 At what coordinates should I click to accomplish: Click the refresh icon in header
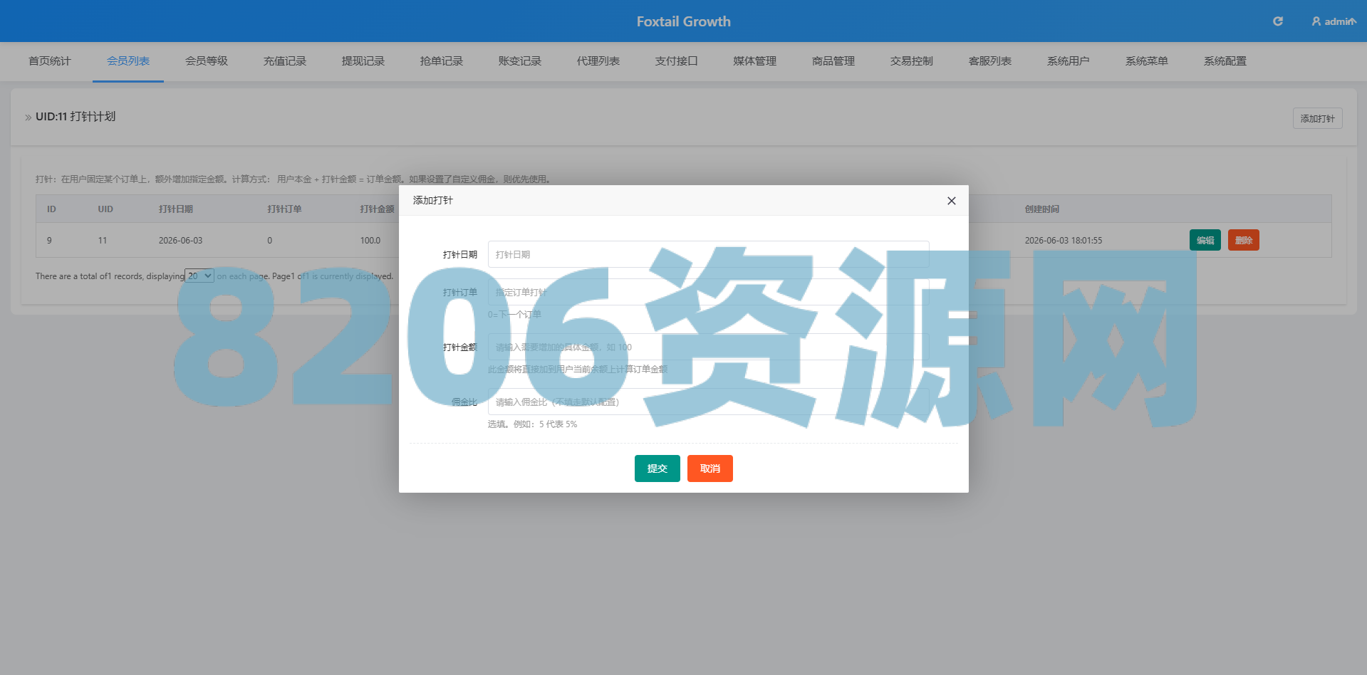pos(1278,21)
